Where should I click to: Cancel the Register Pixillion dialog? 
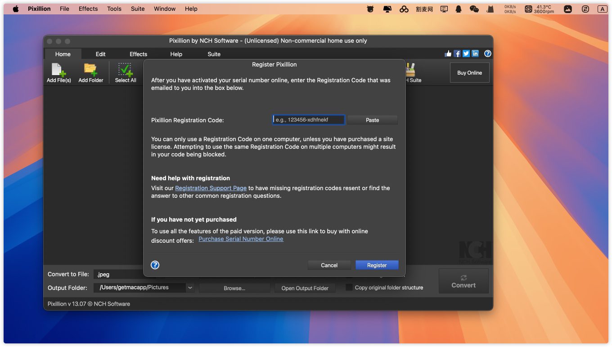[329, 265]
